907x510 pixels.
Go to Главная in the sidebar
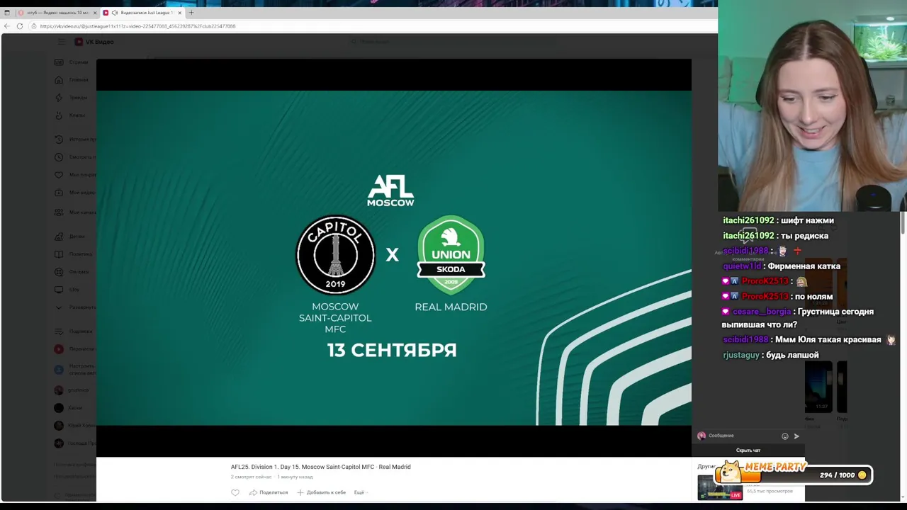[x=73, y=80]
